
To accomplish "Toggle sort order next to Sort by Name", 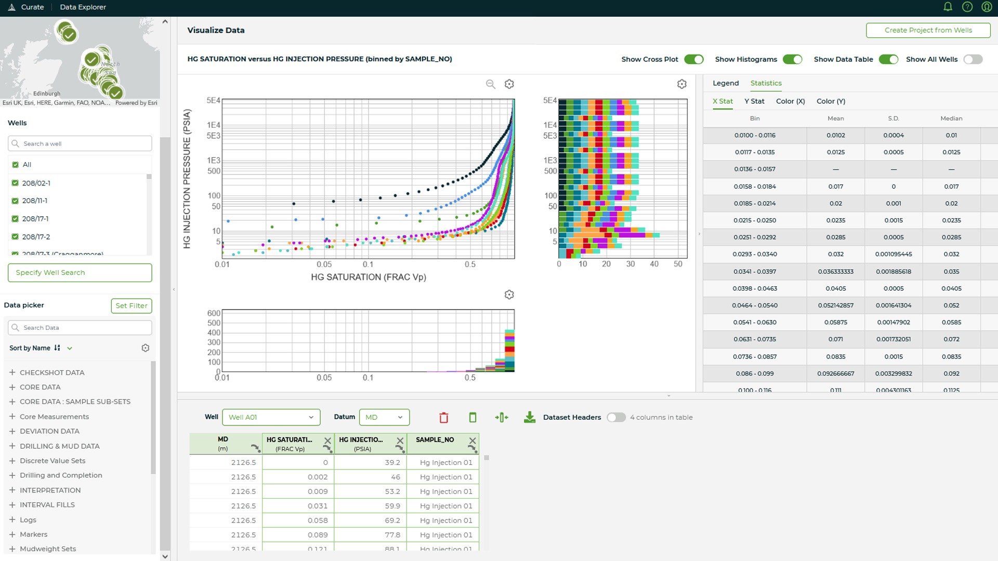I will [57, 348].
